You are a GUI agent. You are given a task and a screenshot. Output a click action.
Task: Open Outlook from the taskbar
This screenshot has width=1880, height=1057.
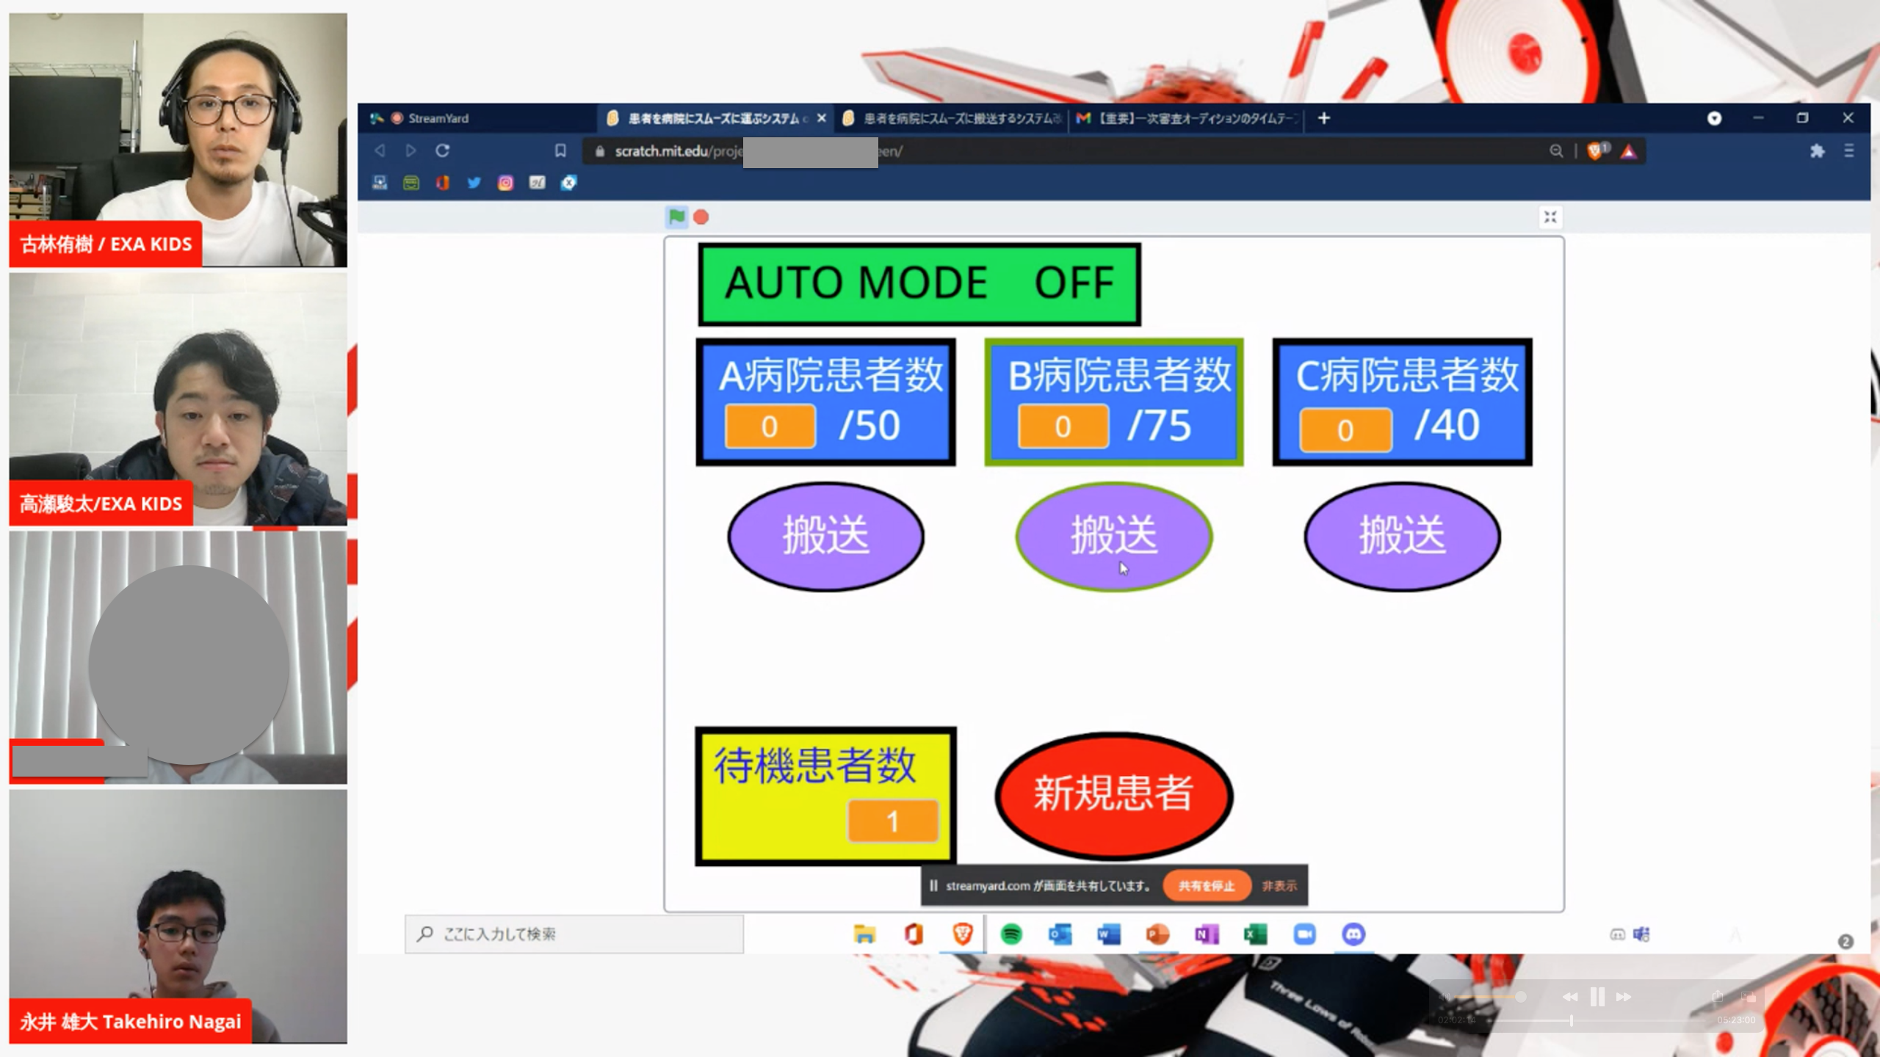1060,934
